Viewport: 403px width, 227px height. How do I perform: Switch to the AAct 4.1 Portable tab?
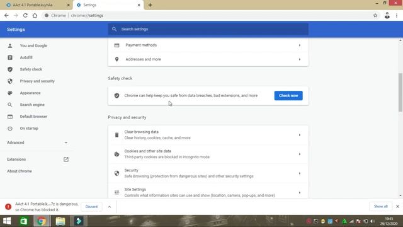point(36,5)
